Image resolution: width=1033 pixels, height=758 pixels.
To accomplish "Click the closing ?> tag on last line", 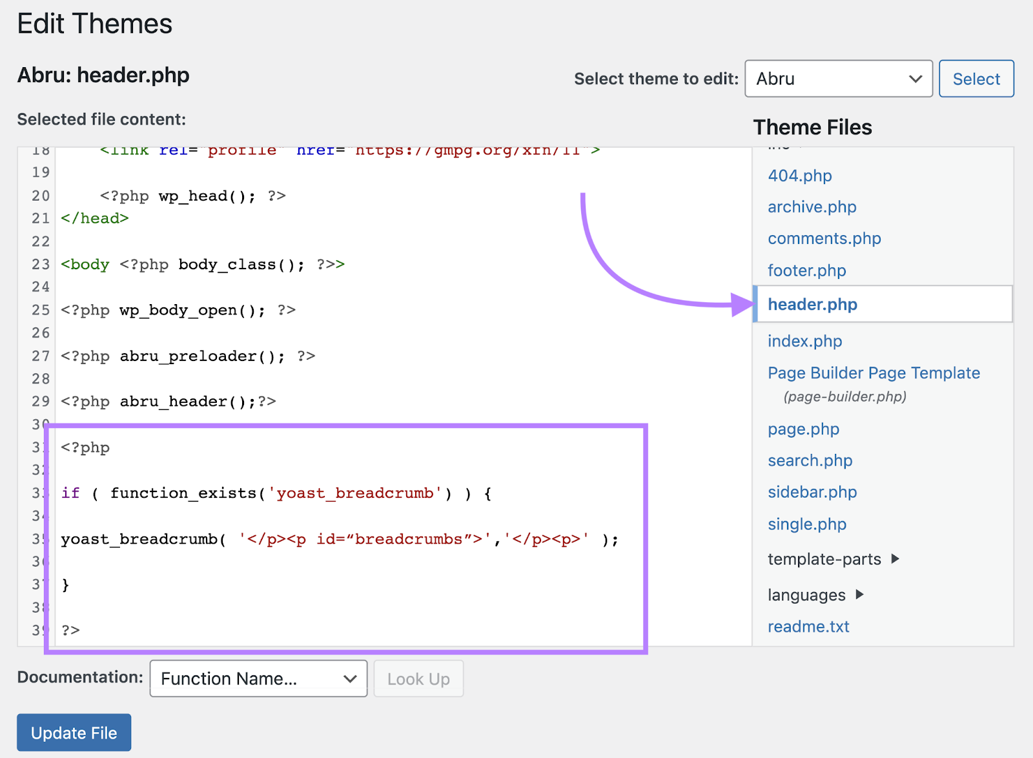I will pos(70,630).
